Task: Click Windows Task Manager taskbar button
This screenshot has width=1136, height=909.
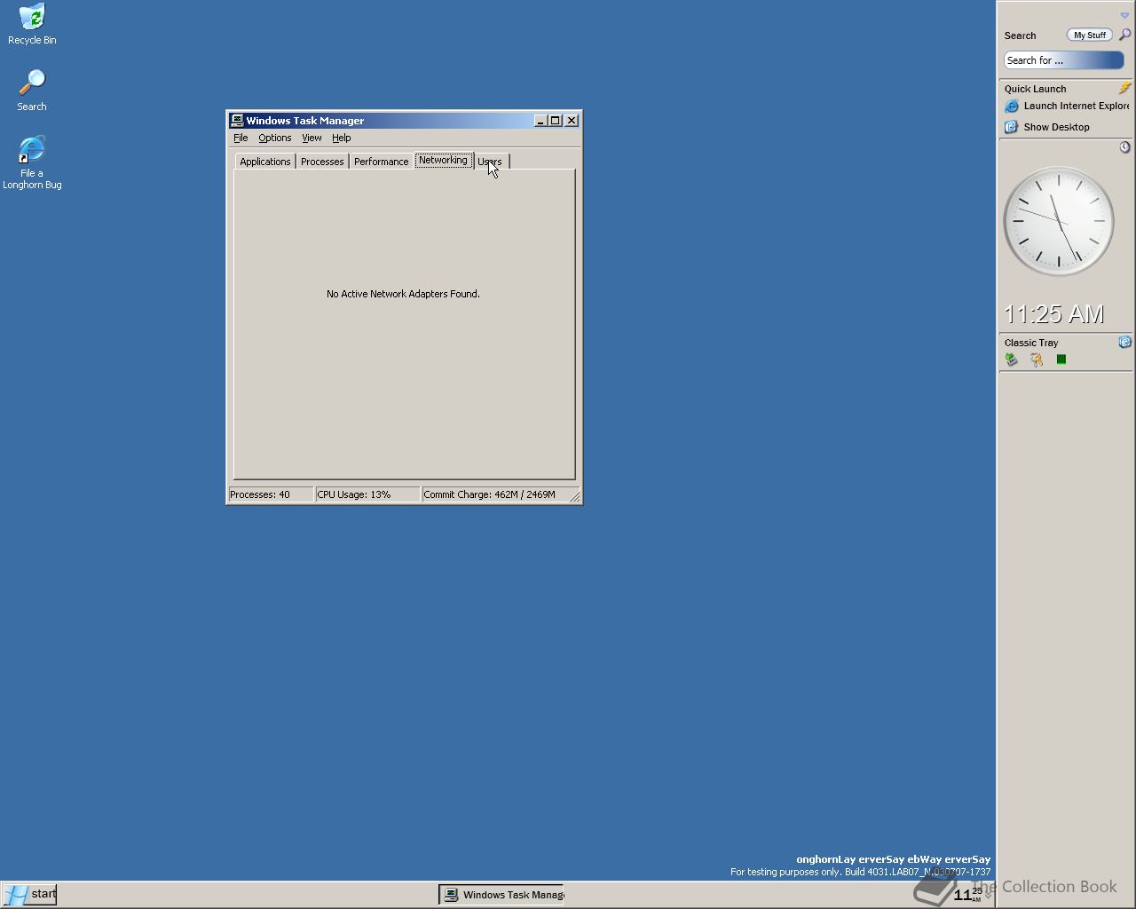Action: click(x=501, y=895)
